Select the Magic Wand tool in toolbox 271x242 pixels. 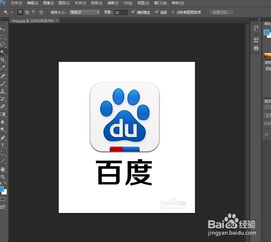point(3,52)
